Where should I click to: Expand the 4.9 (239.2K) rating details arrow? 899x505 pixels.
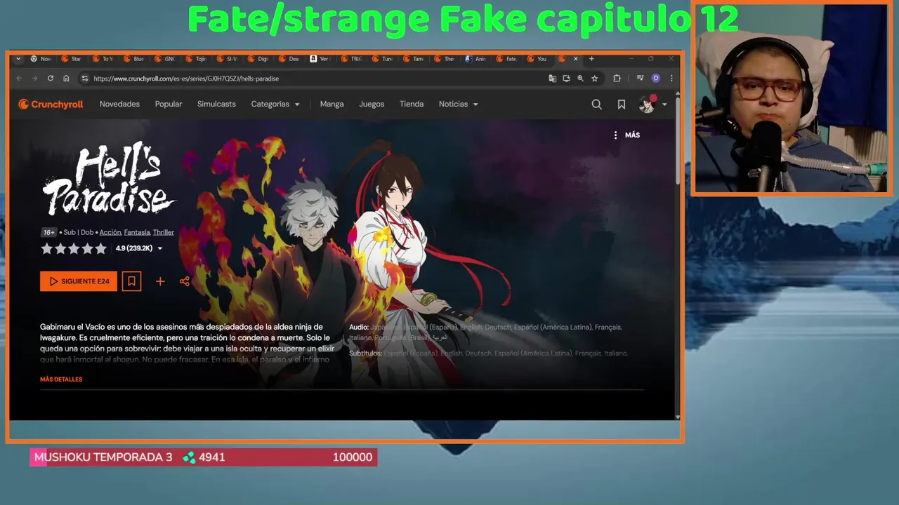[x=159, y=248]
